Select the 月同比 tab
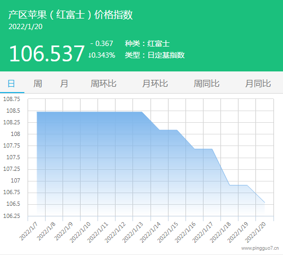Viewport: 283px width, 255px height. (x=258, y=84)
